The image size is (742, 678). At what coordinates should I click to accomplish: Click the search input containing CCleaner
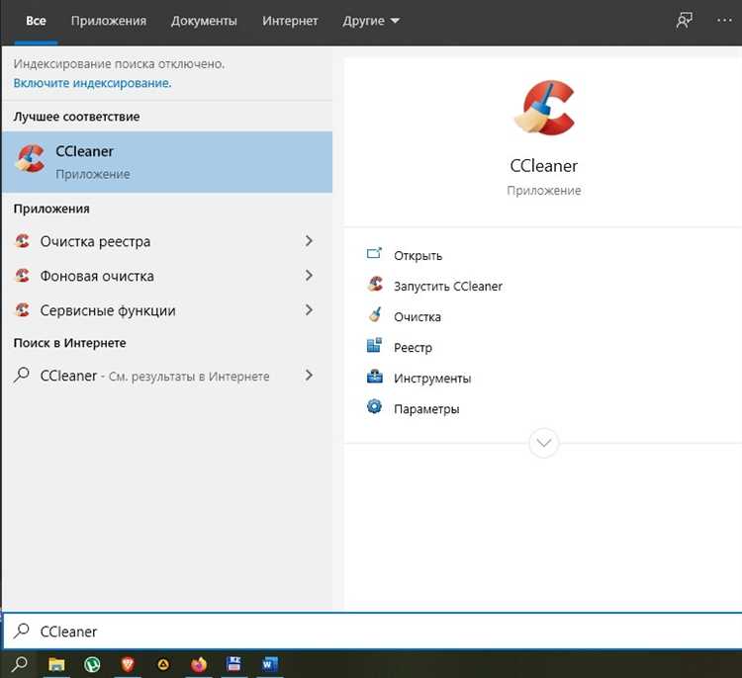coord(372,632)
